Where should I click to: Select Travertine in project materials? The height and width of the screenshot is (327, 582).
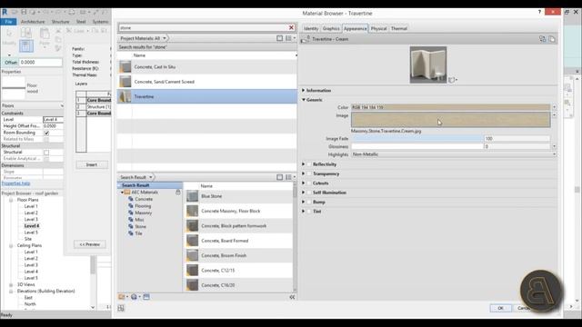[x=207, y=96]
